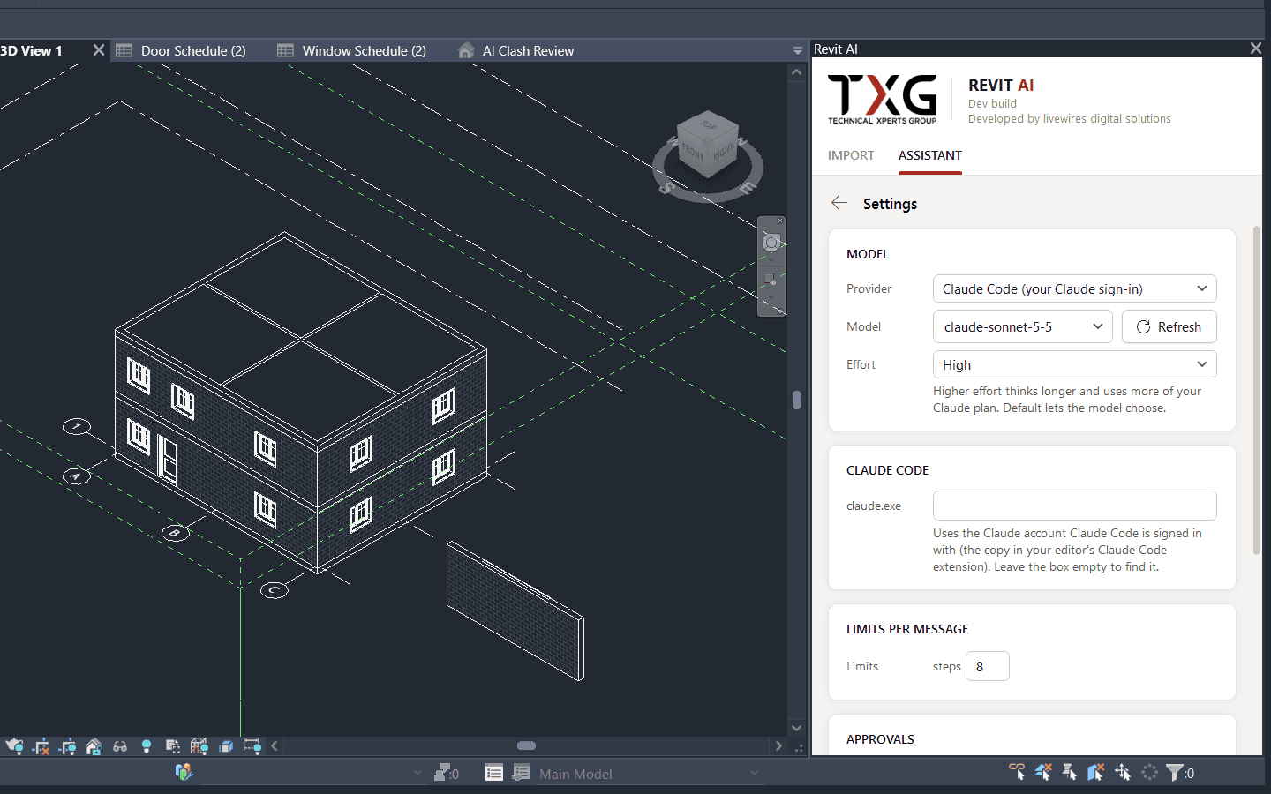Close the 3D View 1 tab

tap(99, 50)
